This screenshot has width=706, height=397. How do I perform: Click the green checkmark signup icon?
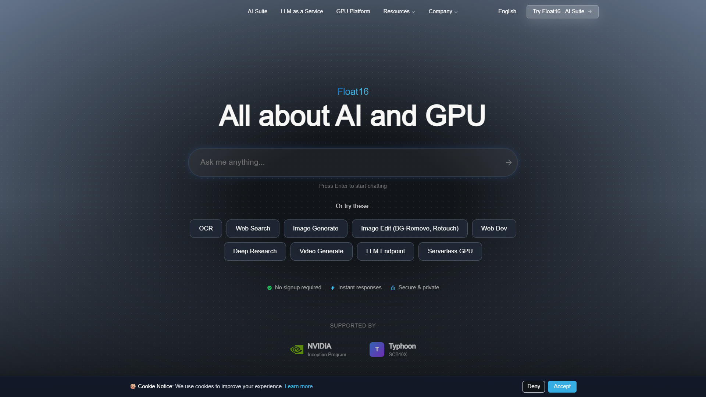[270, 288]
